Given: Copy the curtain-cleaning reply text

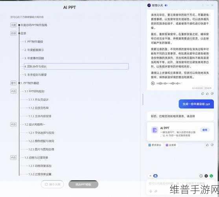Looking at the screenshot, I should point(202,94).
